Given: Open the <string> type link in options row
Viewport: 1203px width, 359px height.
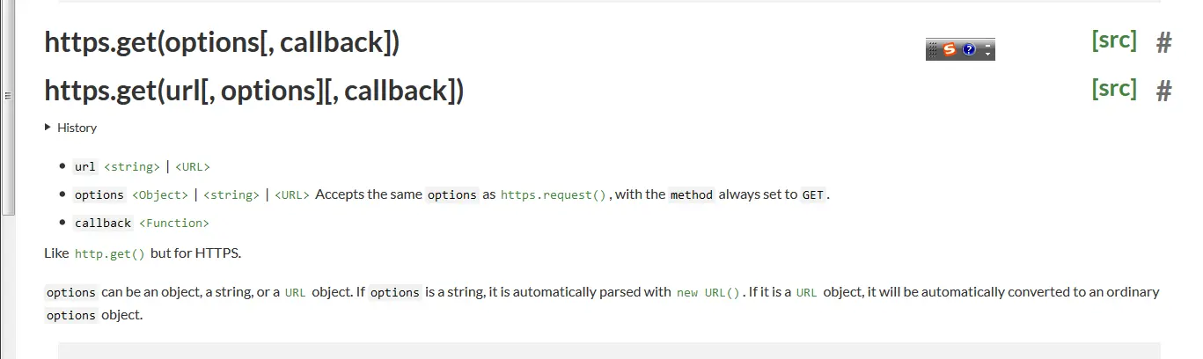Looking at the screenshot, I should click(x=231, y=195).
